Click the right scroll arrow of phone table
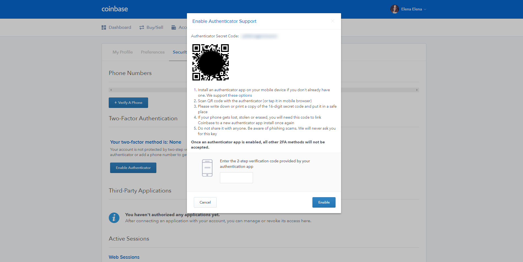The height and width of the screenshot is (262, 523). click(417, 90)
